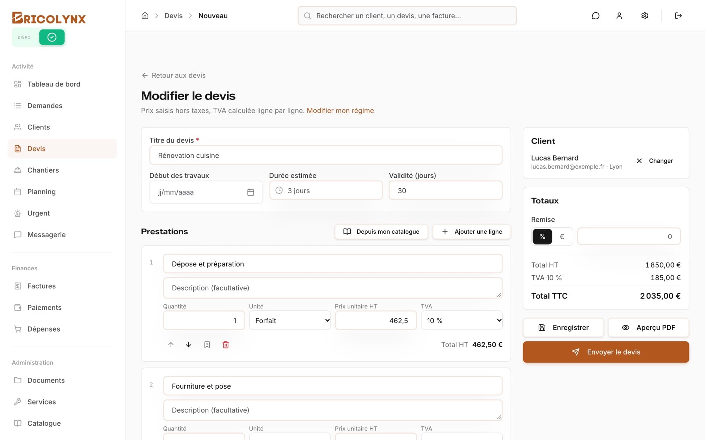Click Prix unitaire HT field 462,5
Image resolution: width=705 pixels, height=440 pixels.
coord(376,320)
